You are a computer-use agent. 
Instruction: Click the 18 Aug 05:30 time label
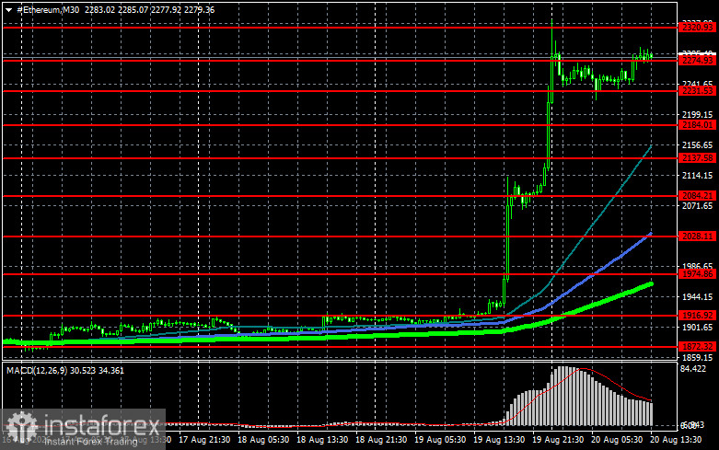click(263, 440)
